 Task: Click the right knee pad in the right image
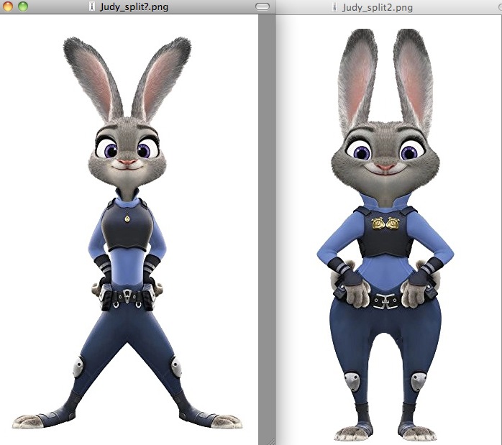coord(417,382)
